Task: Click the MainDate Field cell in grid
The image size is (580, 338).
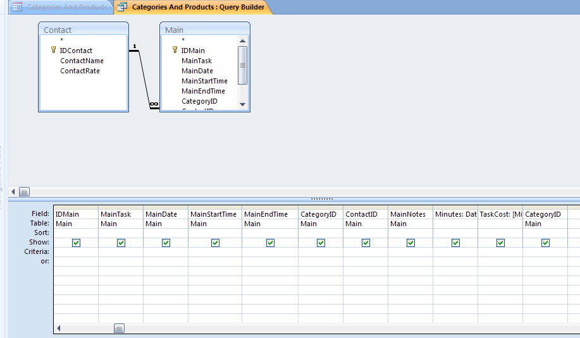Action: (166, 214)
